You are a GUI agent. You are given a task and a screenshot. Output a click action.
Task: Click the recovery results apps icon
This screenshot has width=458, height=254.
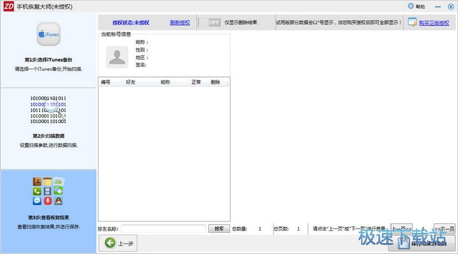coord(48,190)
